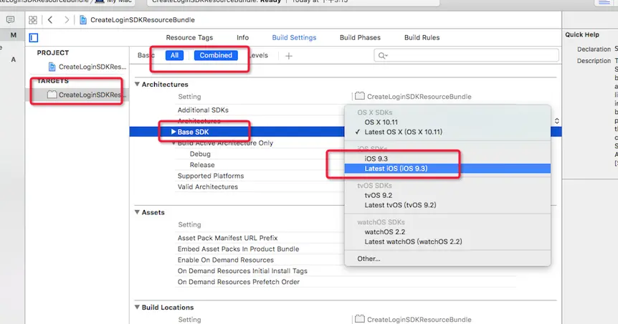Click the Base SDK popup stepper arrows

[x=556, y=121]
